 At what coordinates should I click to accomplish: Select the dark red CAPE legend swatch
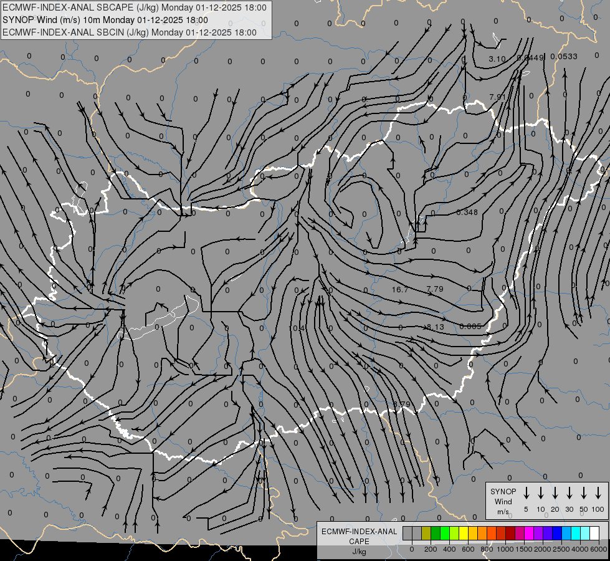pyautogui.click(x=510, y=533)
